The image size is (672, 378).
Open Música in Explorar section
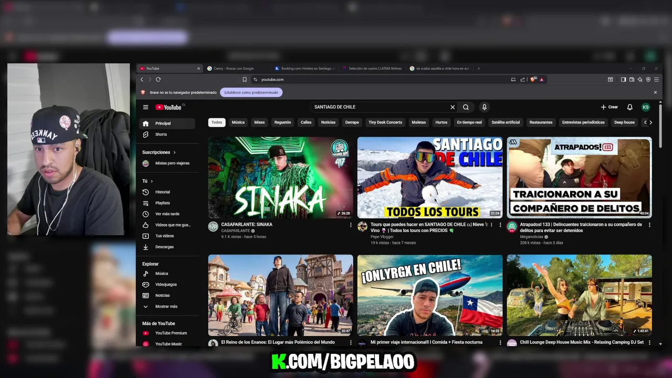coord(167,274)
